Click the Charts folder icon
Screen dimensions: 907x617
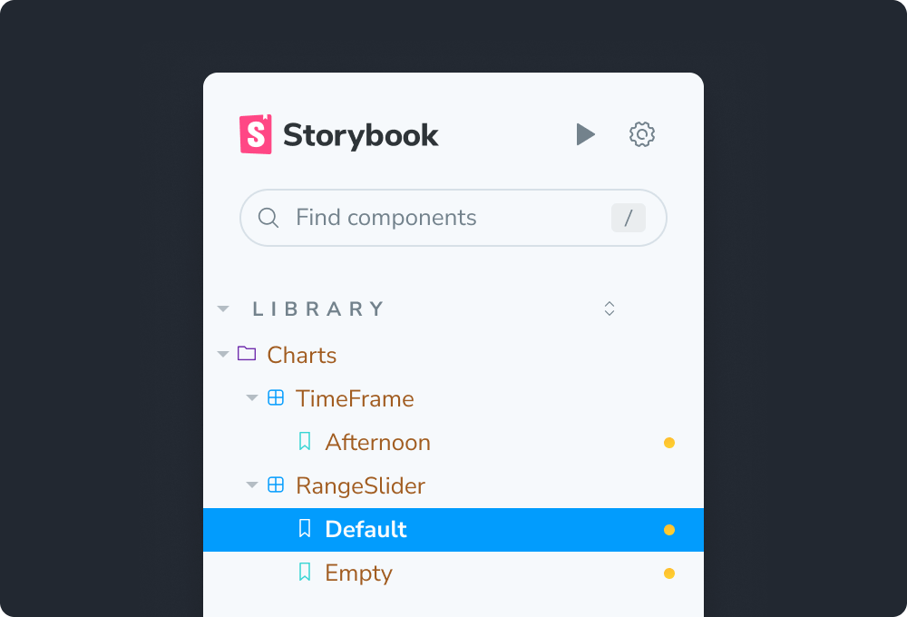coord(247,354)
